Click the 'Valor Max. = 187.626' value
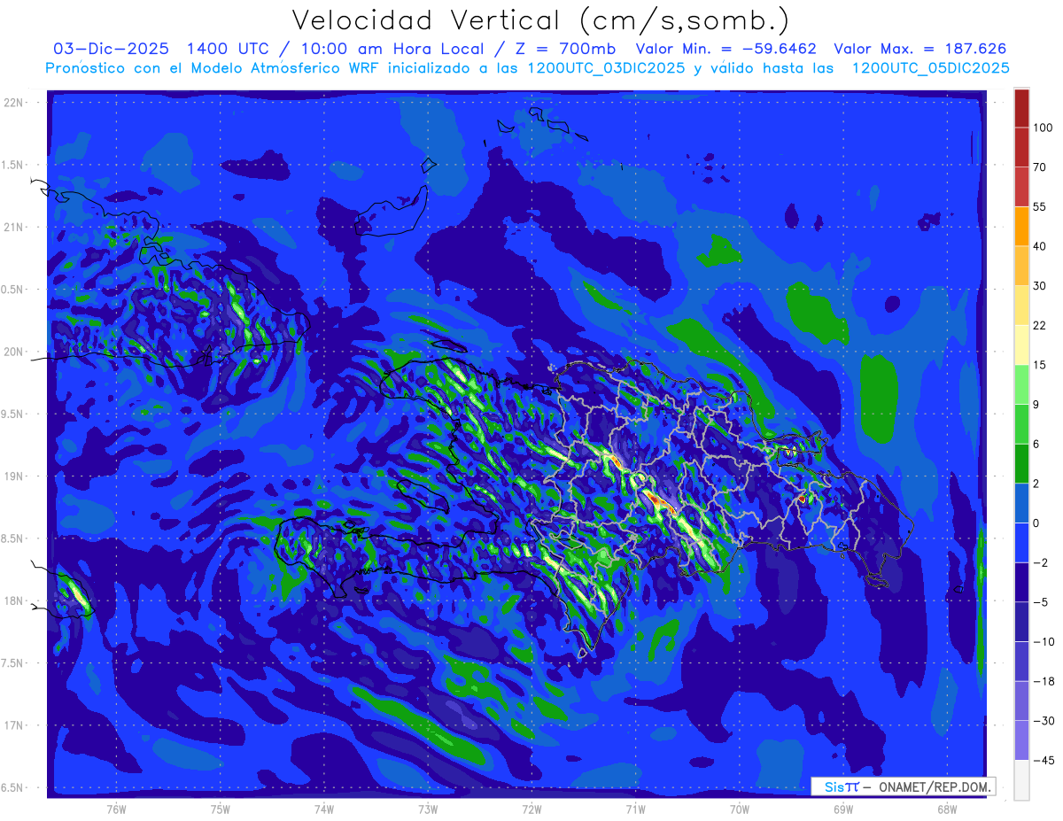The height and width of the screenshot is (821, 1063). [x=919, y=49]
